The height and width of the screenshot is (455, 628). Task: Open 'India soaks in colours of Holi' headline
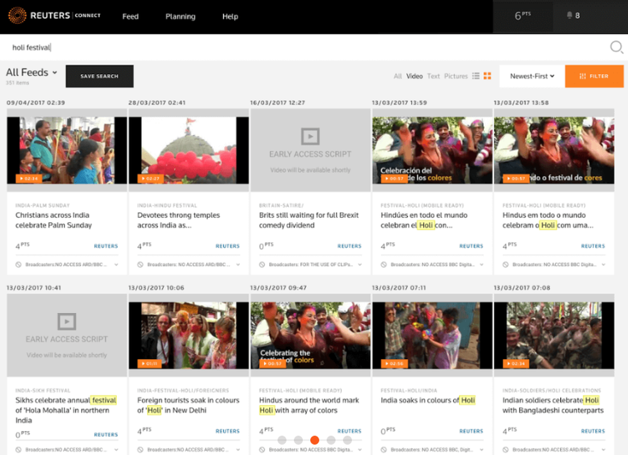[x=428, y=400]
